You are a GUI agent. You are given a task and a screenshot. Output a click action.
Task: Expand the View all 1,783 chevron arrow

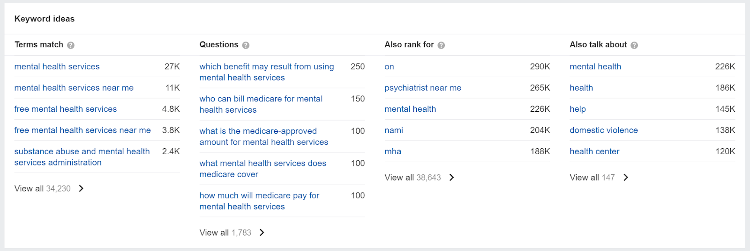[262, 232]
